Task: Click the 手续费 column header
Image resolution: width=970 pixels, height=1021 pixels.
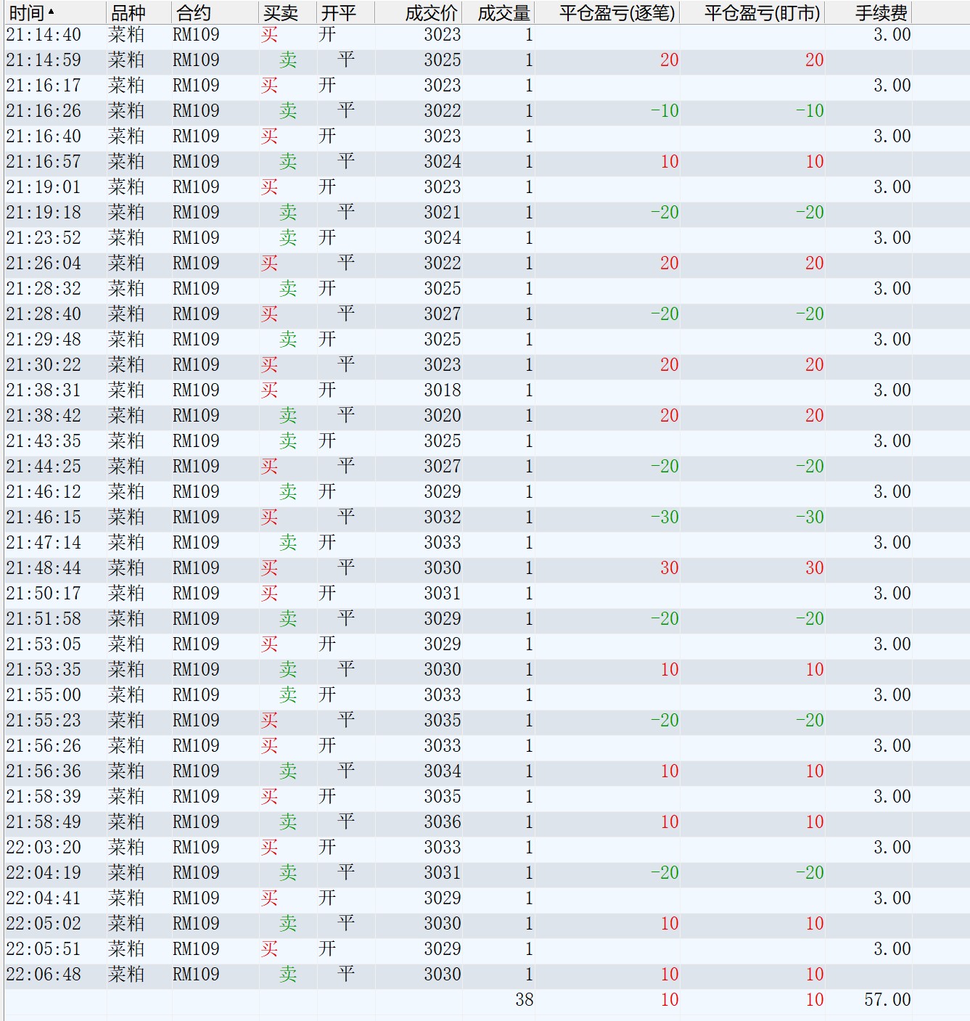Action: click(x=868, y=12)
